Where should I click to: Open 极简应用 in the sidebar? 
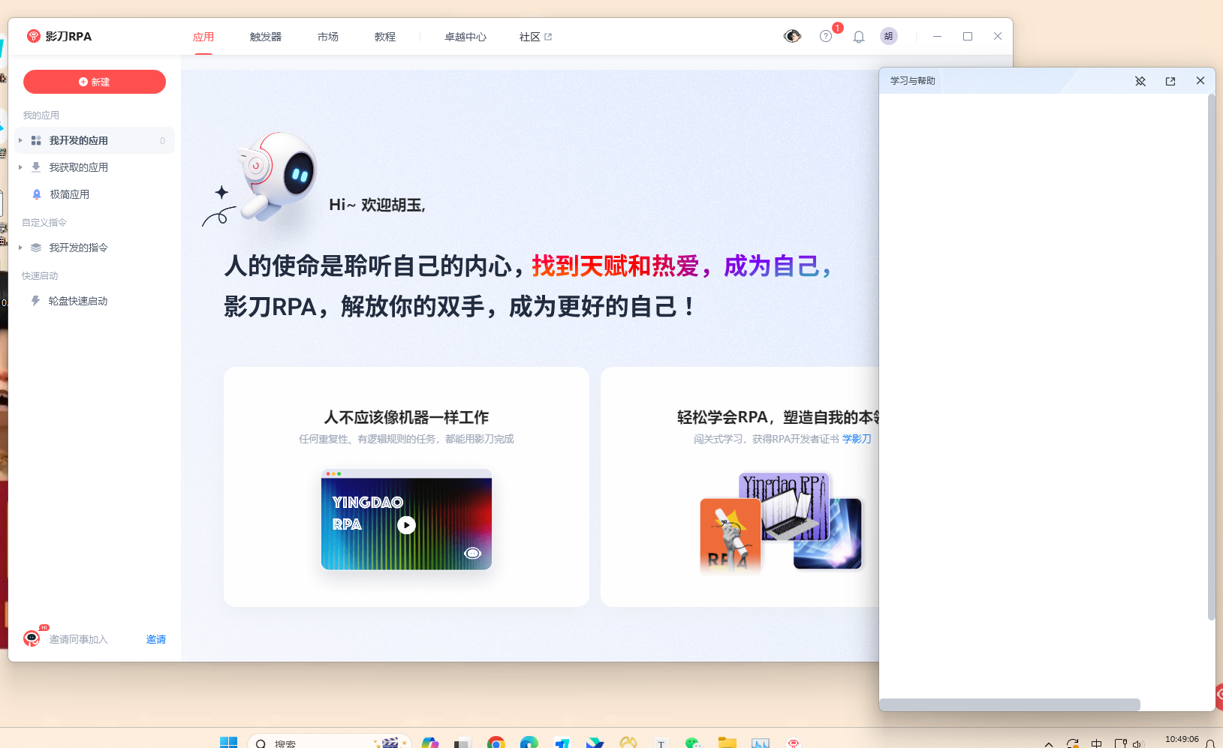point(69,194)
